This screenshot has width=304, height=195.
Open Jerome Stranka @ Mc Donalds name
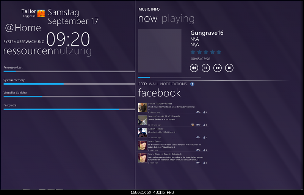point(164,116)
